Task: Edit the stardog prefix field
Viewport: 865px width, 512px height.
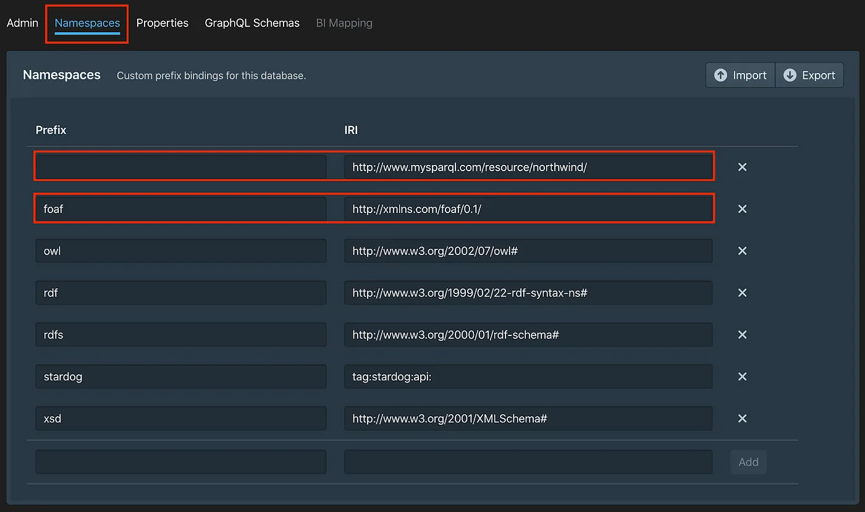Action: coord(181,377)
